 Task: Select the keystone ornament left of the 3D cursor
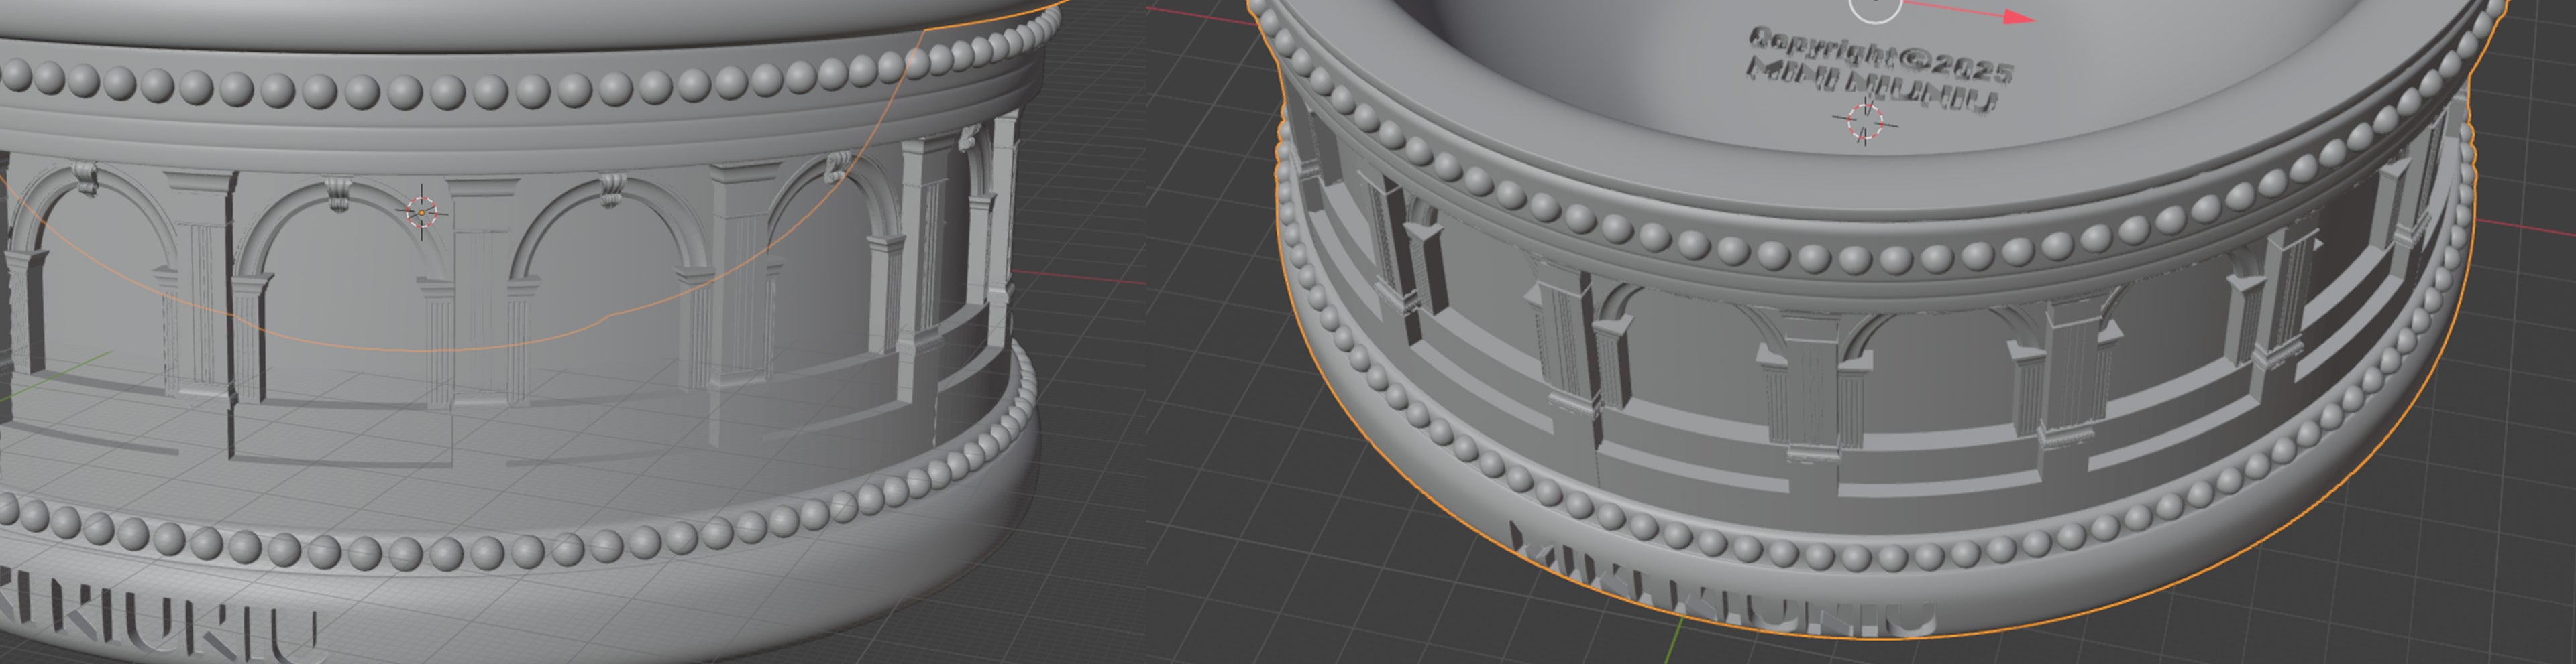coord(338,192)
